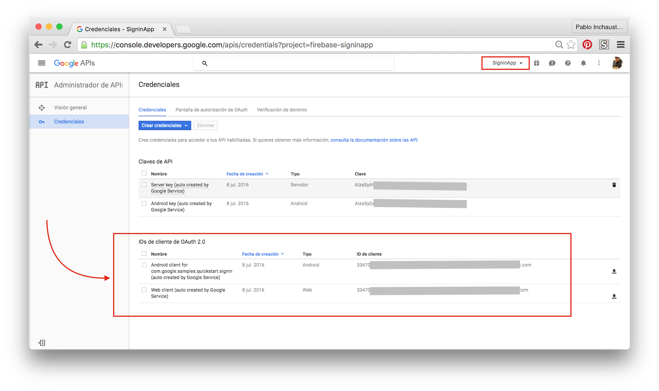Open a new browser tab
The image size is (659, 391).
[x=183, y=29]
